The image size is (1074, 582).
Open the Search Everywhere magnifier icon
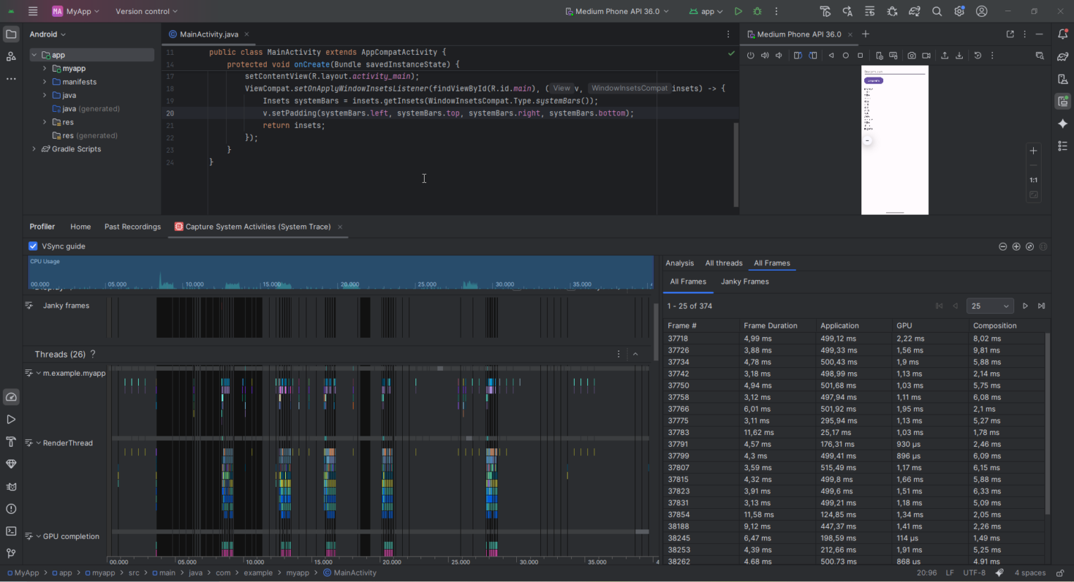[x=937, y=11]
